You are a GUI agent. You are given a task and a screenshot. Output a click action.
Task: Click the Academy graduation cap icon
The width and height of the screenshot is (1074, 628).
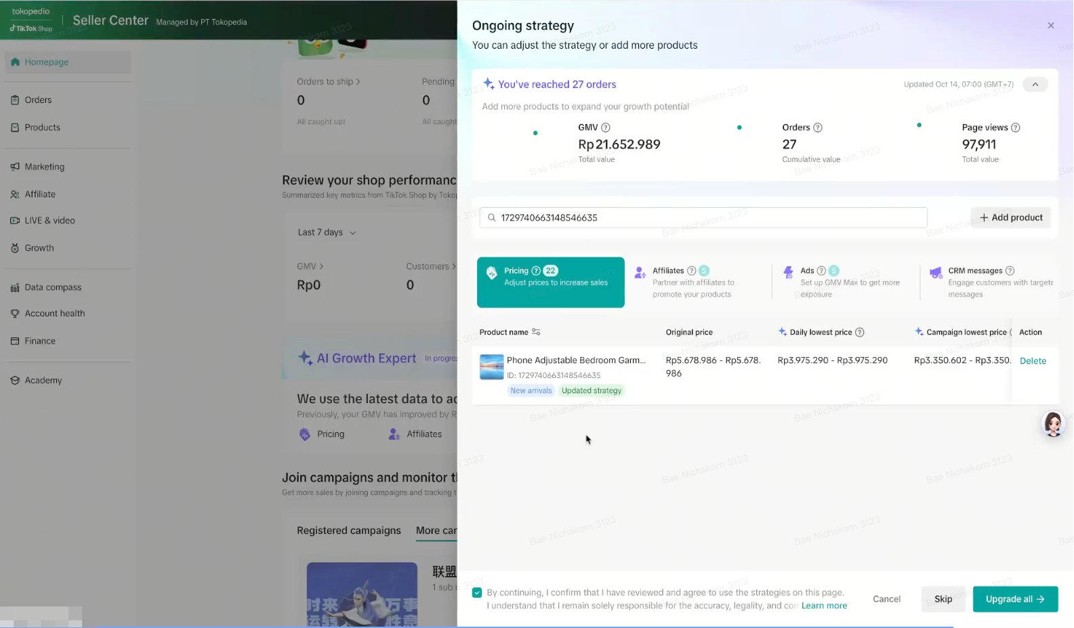15,380
